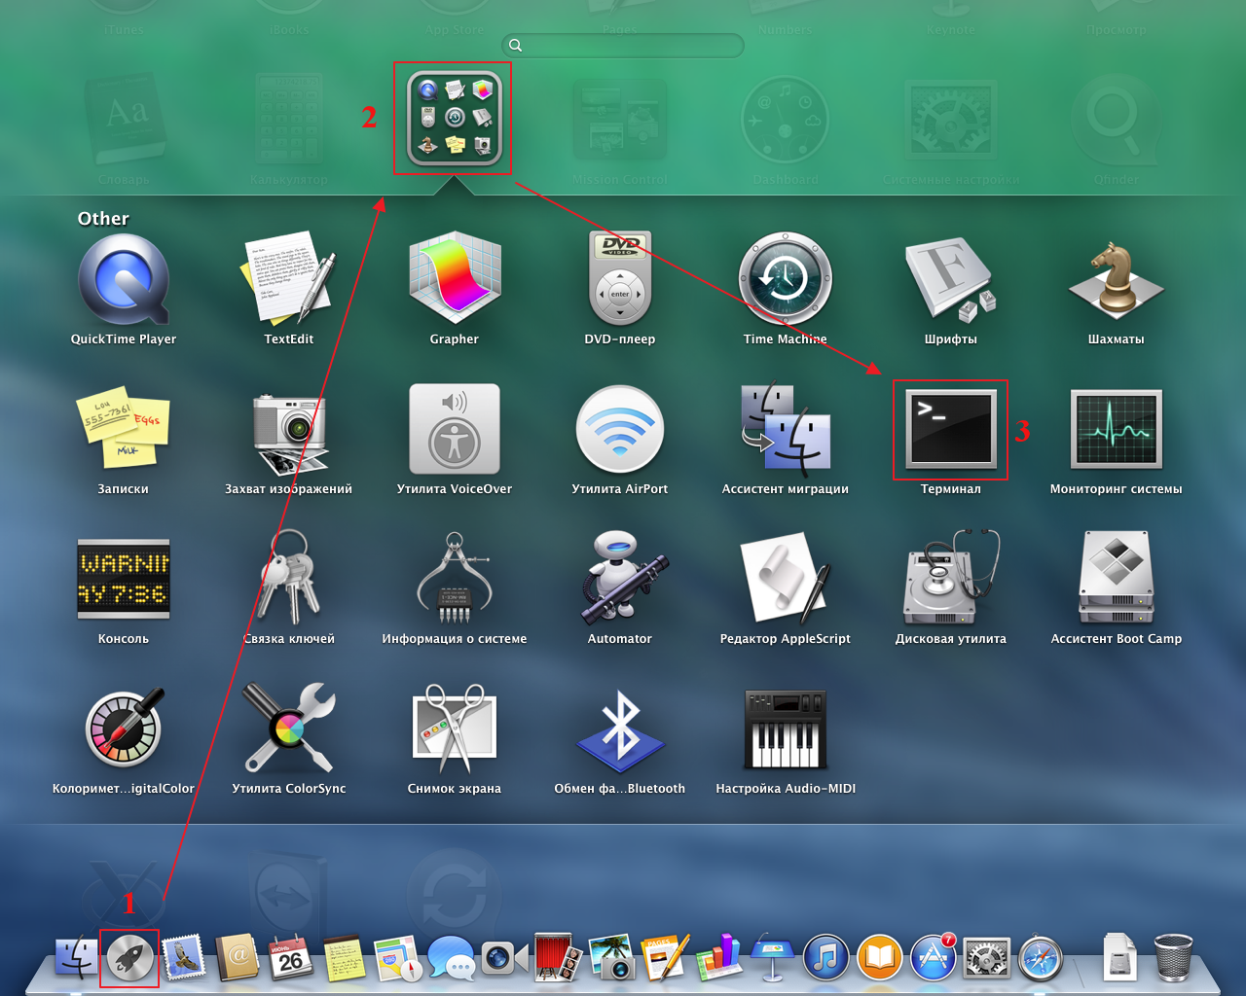
Task: Click the folder title "Other"
Action: 103,219
